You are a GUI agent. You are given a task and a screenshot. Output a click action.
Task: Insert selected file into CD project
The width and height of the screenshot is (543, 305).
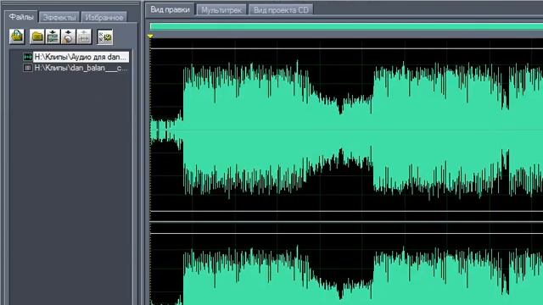coord(68,36)
